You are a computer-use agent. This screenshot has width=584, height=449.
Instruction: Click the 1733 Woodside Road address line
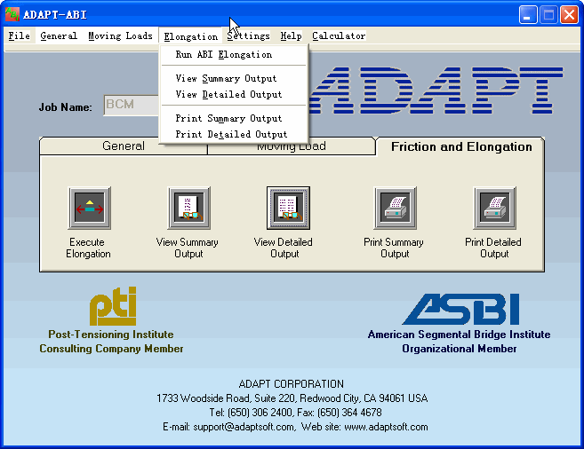tap(292, 398)
